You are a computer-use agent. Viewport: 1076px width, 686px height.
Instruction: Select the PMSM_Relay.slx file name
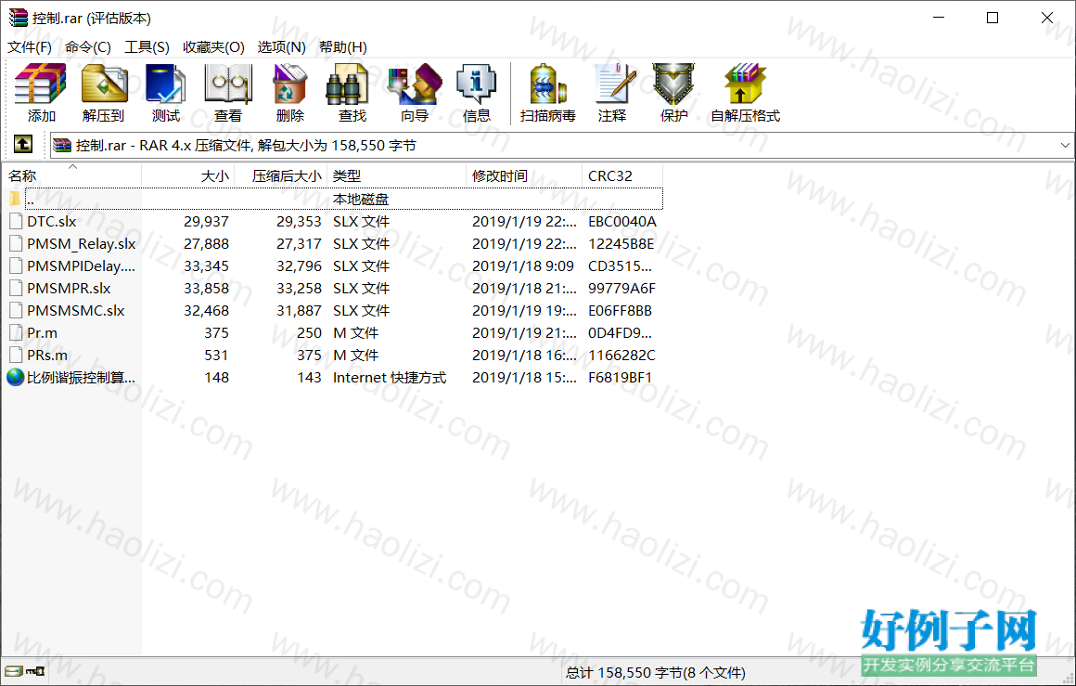tap(81, 244)
